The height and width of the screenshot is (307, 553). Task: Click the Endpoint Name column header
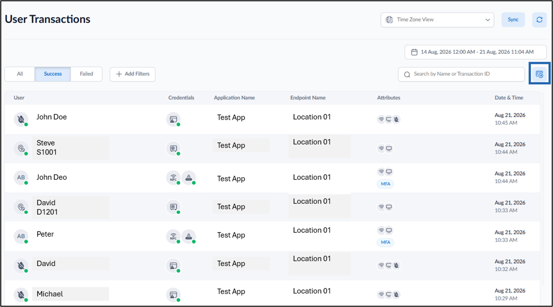tap(308, 98)
